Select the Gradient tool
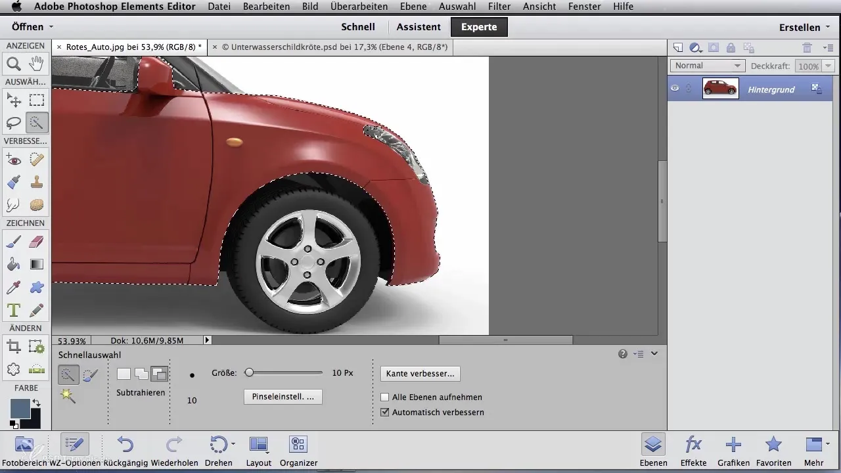The height and width of the screenshot is (473, 841). [37, 264]
